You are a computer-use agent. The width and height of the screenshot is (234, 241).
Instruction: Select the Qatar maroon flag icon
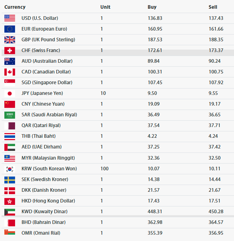coord(10,125)
